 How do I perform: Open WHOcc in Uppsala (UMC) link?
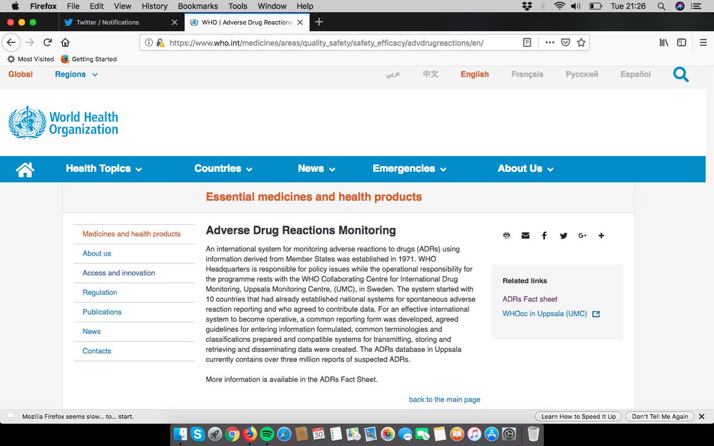click(x=551, y=314)
